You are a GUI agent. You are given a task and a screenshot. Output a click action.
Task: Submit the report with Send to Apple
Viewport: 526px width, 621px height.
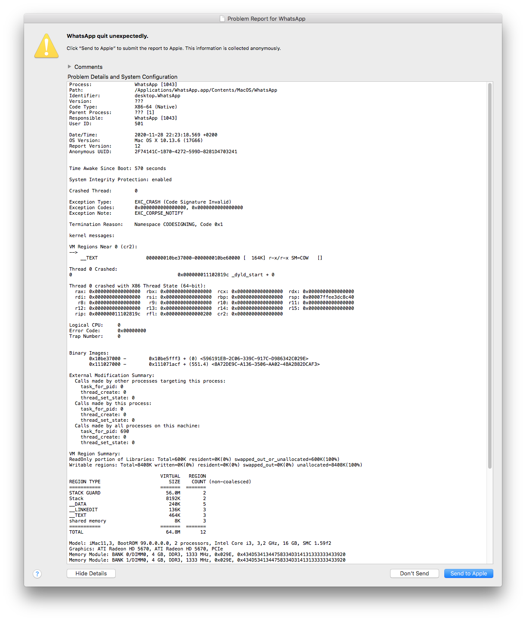469,574
